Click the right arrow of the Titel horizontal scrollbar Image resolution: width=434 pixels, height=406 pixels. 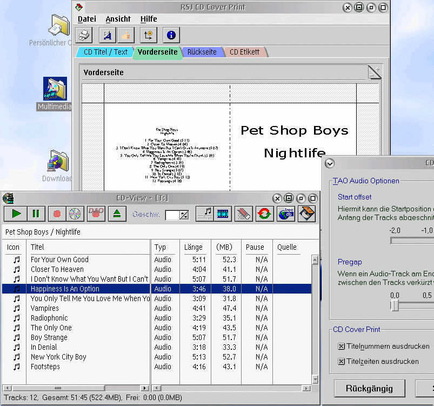(x=144, y=388)
